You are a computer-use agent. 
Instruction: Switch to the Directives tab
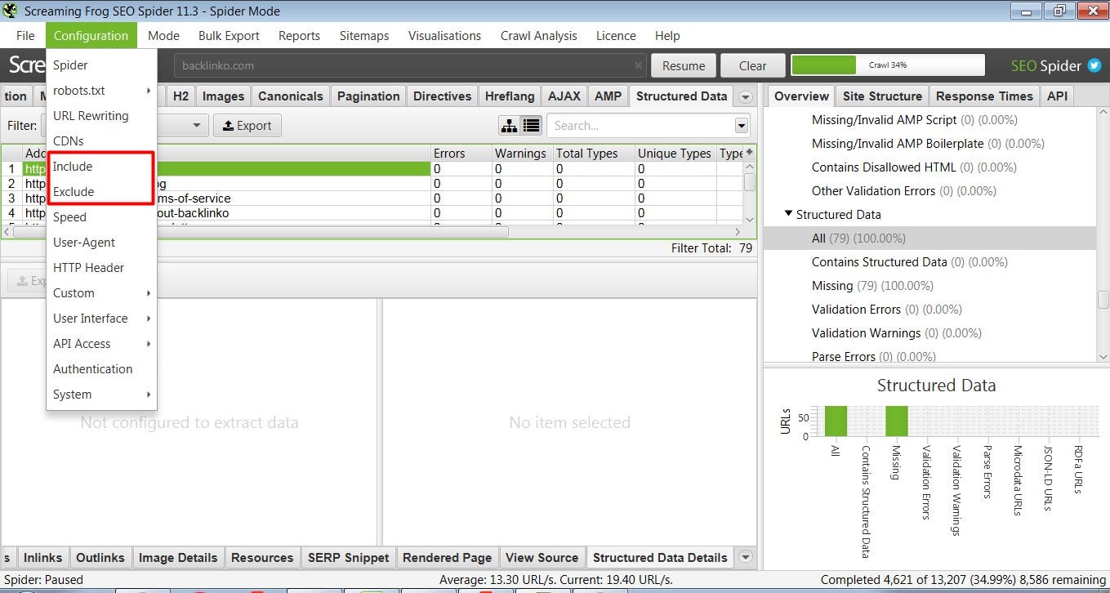point(442,96)
